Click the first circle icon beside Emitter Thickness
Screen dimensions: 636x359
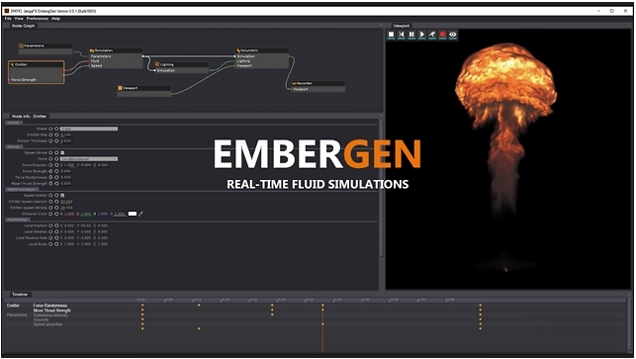click(x=51, y=140)
